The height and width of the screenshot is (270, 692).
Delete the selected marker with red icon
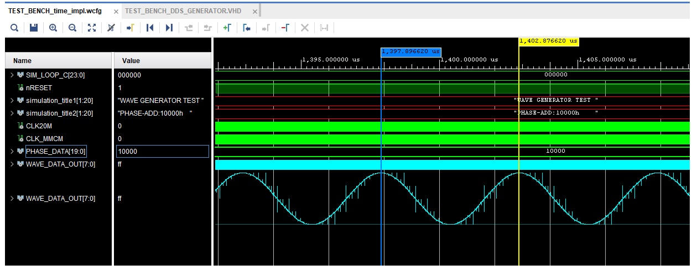pyautogui.click(x=285, y=28)
